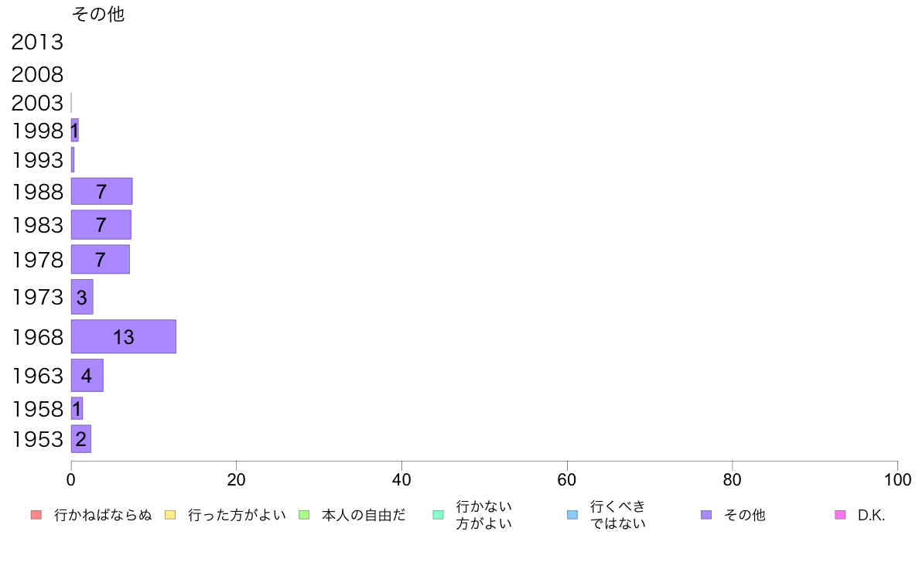The height and width of the screenshot is (569, 919).
Task: Click the D.K. legend label text
Action: [x=871, y=515]
